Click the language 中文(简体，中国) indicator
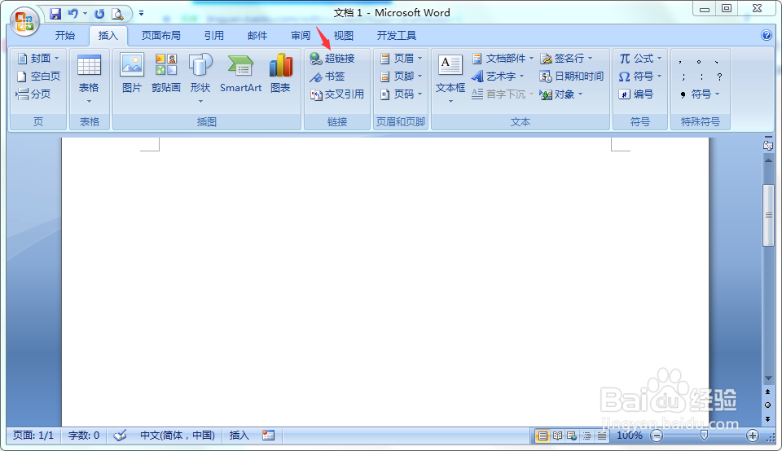 point(177,436)
